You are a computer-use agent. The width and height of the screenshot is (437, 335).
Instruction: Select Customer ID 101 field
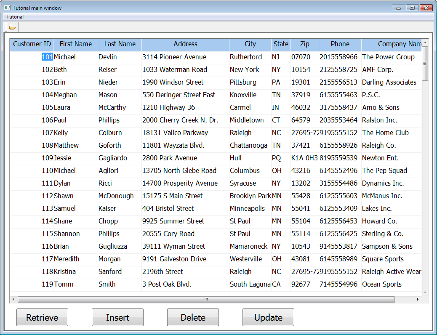click(47, 57)
